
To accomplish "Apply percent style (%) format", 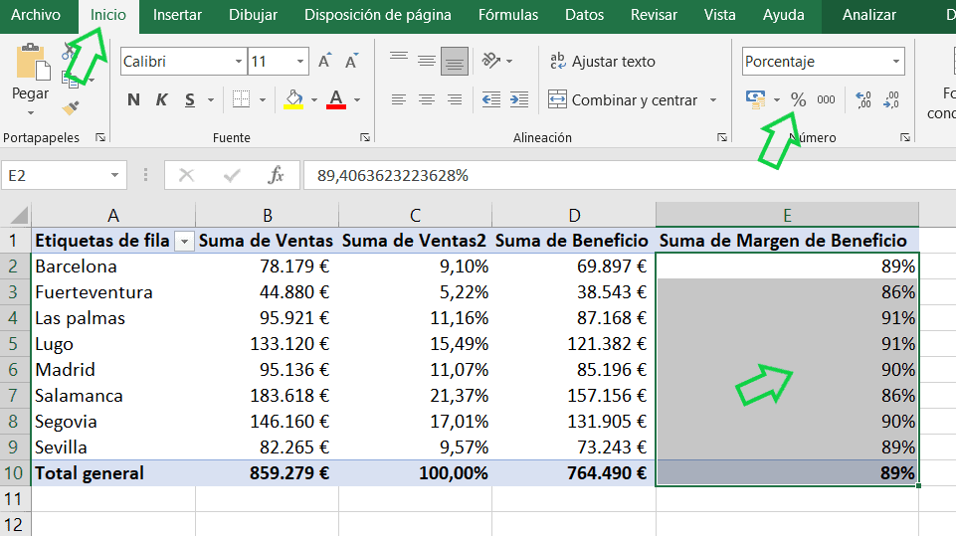I will pyautogui.click(x=798, y=99).
